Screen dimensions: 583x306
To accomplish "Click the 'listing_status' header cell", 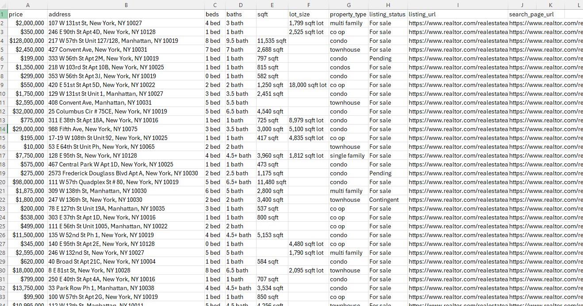I will (x=388, y=14).
